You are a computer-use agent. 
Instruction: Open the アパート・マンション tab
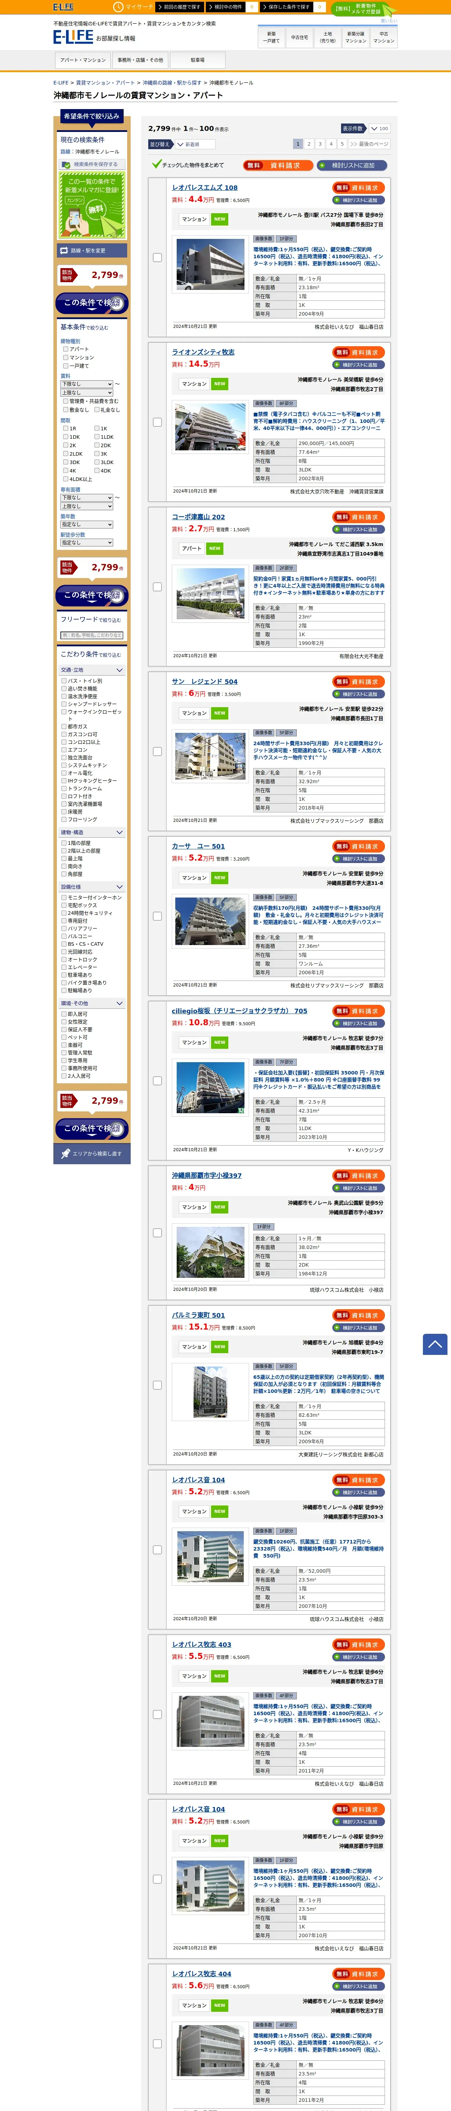click(83, 60)
